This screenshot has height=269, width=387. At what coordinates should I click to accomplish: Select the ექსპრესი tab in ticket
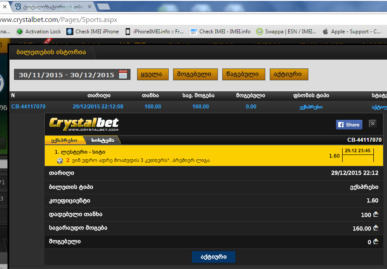64,140
